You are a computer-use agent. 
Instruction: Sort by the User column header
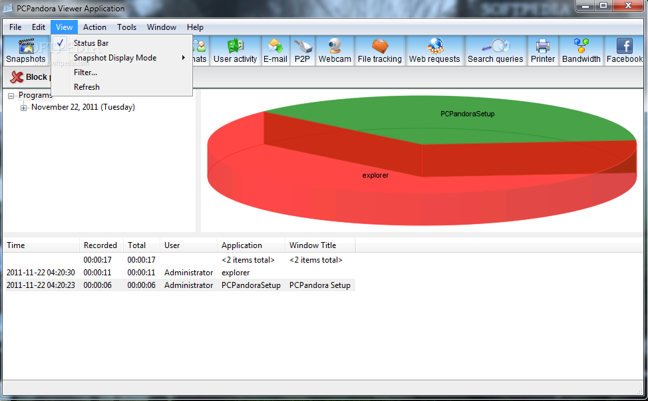(x=188, y=245)
